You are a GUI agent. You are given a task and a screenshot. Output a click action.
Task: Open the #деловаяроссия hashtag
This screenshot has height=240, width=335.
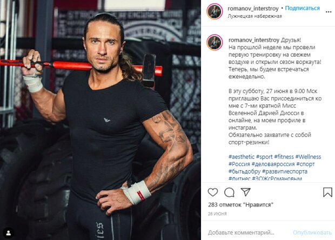click(273, 164)
